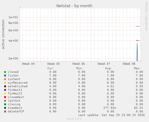Click the 'closeWait' legend label

pos(16,97)
